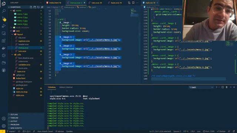237x133 pixels.
Task: Refresh the explorer file tree
Action: click(39, 7)
